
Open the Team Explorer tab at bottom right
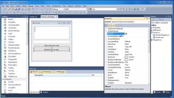coord(158,92)
